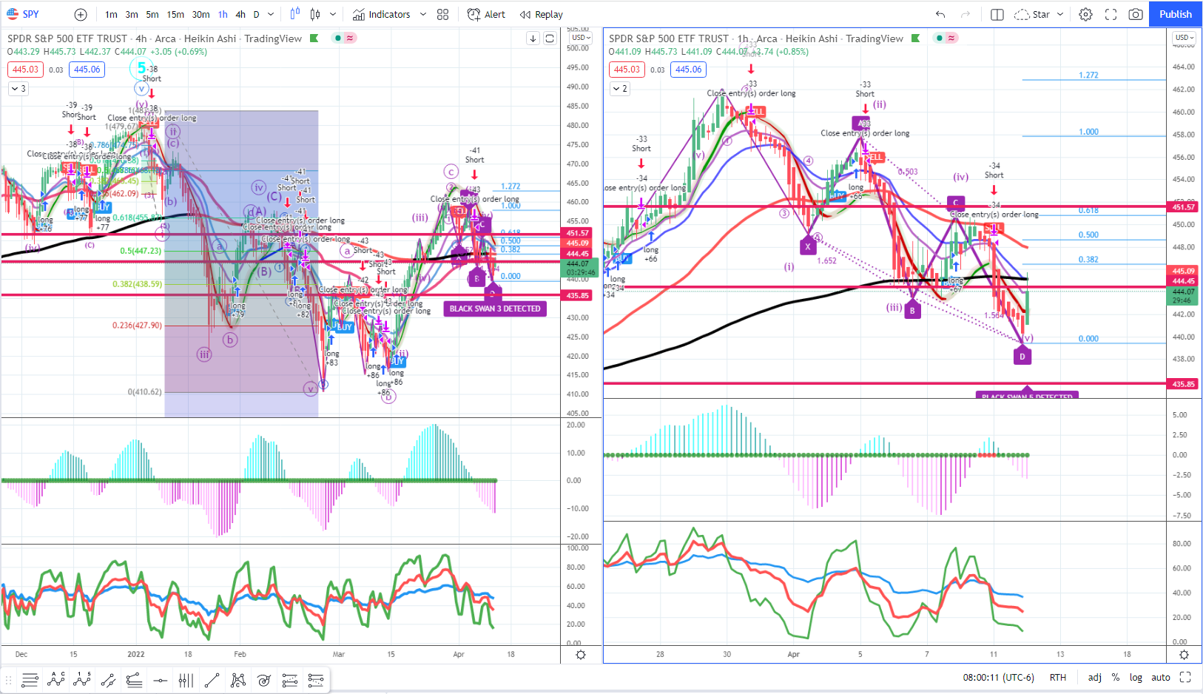This screenshot has height=694, width=1203.
Task: Select the Fib retracement drawing tool
Action: pos(30,680)
